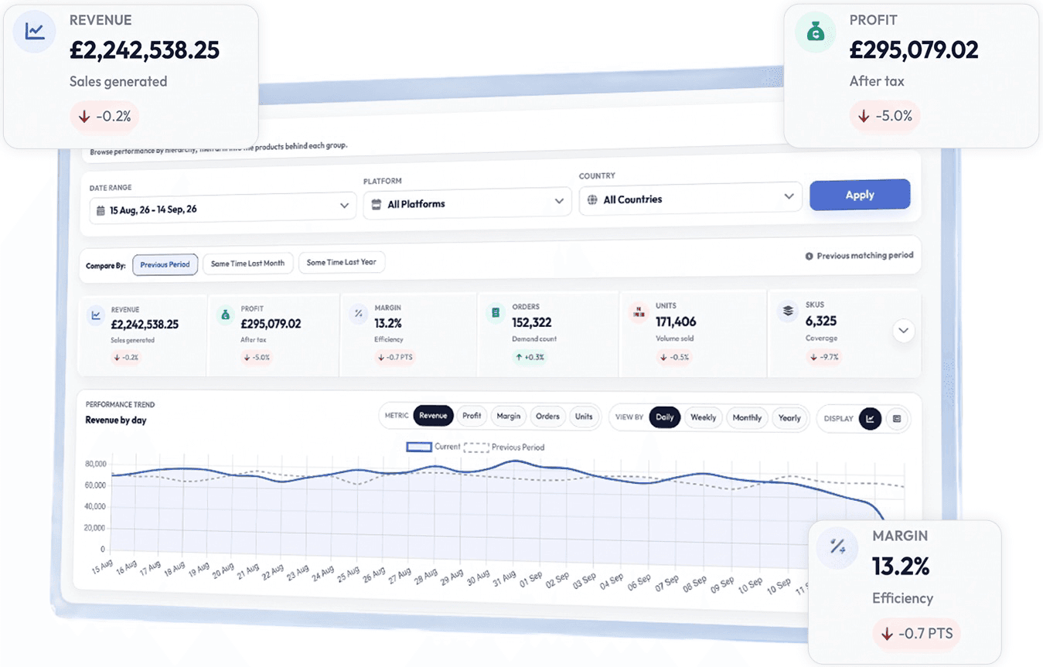Set view by Weekly

703,417
